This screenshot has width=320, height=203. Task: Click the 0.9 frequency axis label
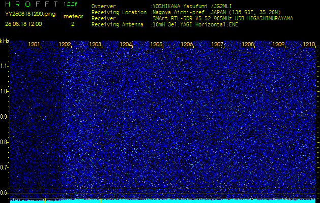tap(4, 117)
